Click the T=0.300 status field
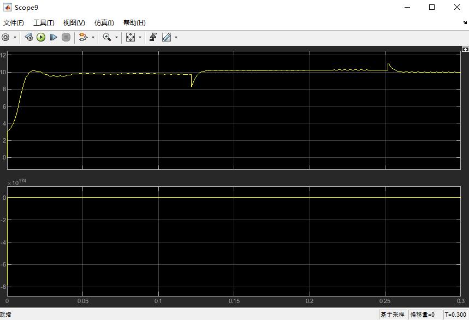Screen dimensions: 469x320 coord(455,315)
